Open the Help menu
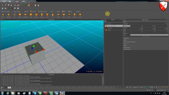169x95 pixels. (x=29, y=3)
